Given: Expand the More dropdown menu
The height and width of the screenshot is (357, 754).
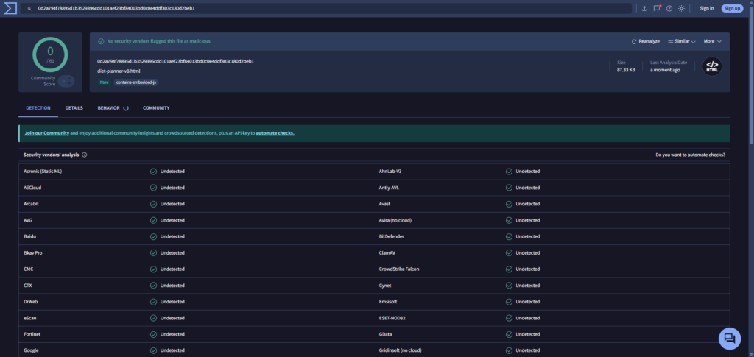Looking at the screenshot, I should pos(711,41).
